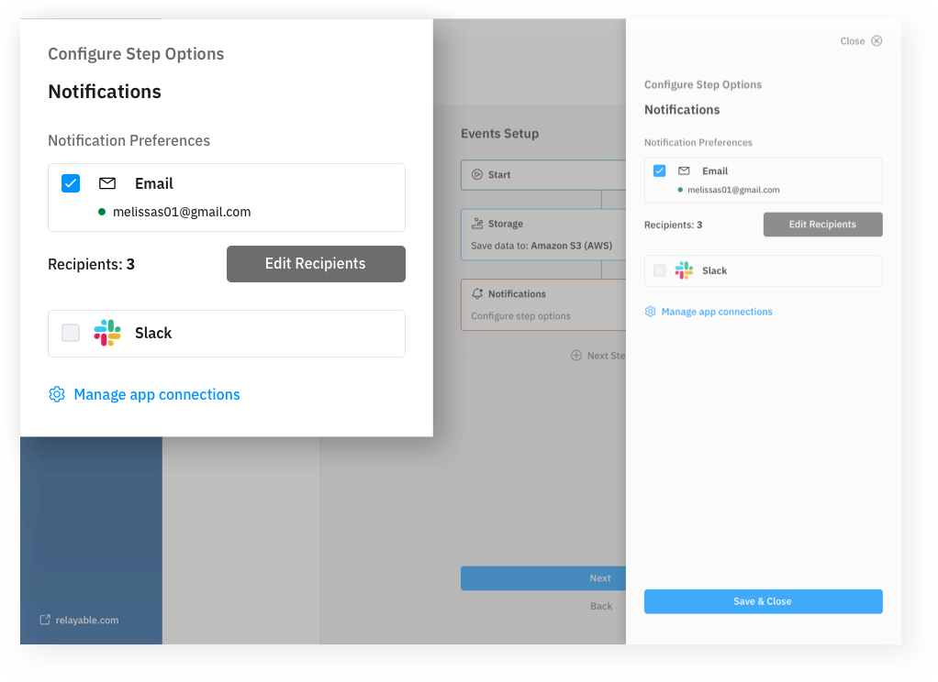Click the external link icon beside relayable.com
This screenshot has height=682, width=938.
(x=45, y=620)
